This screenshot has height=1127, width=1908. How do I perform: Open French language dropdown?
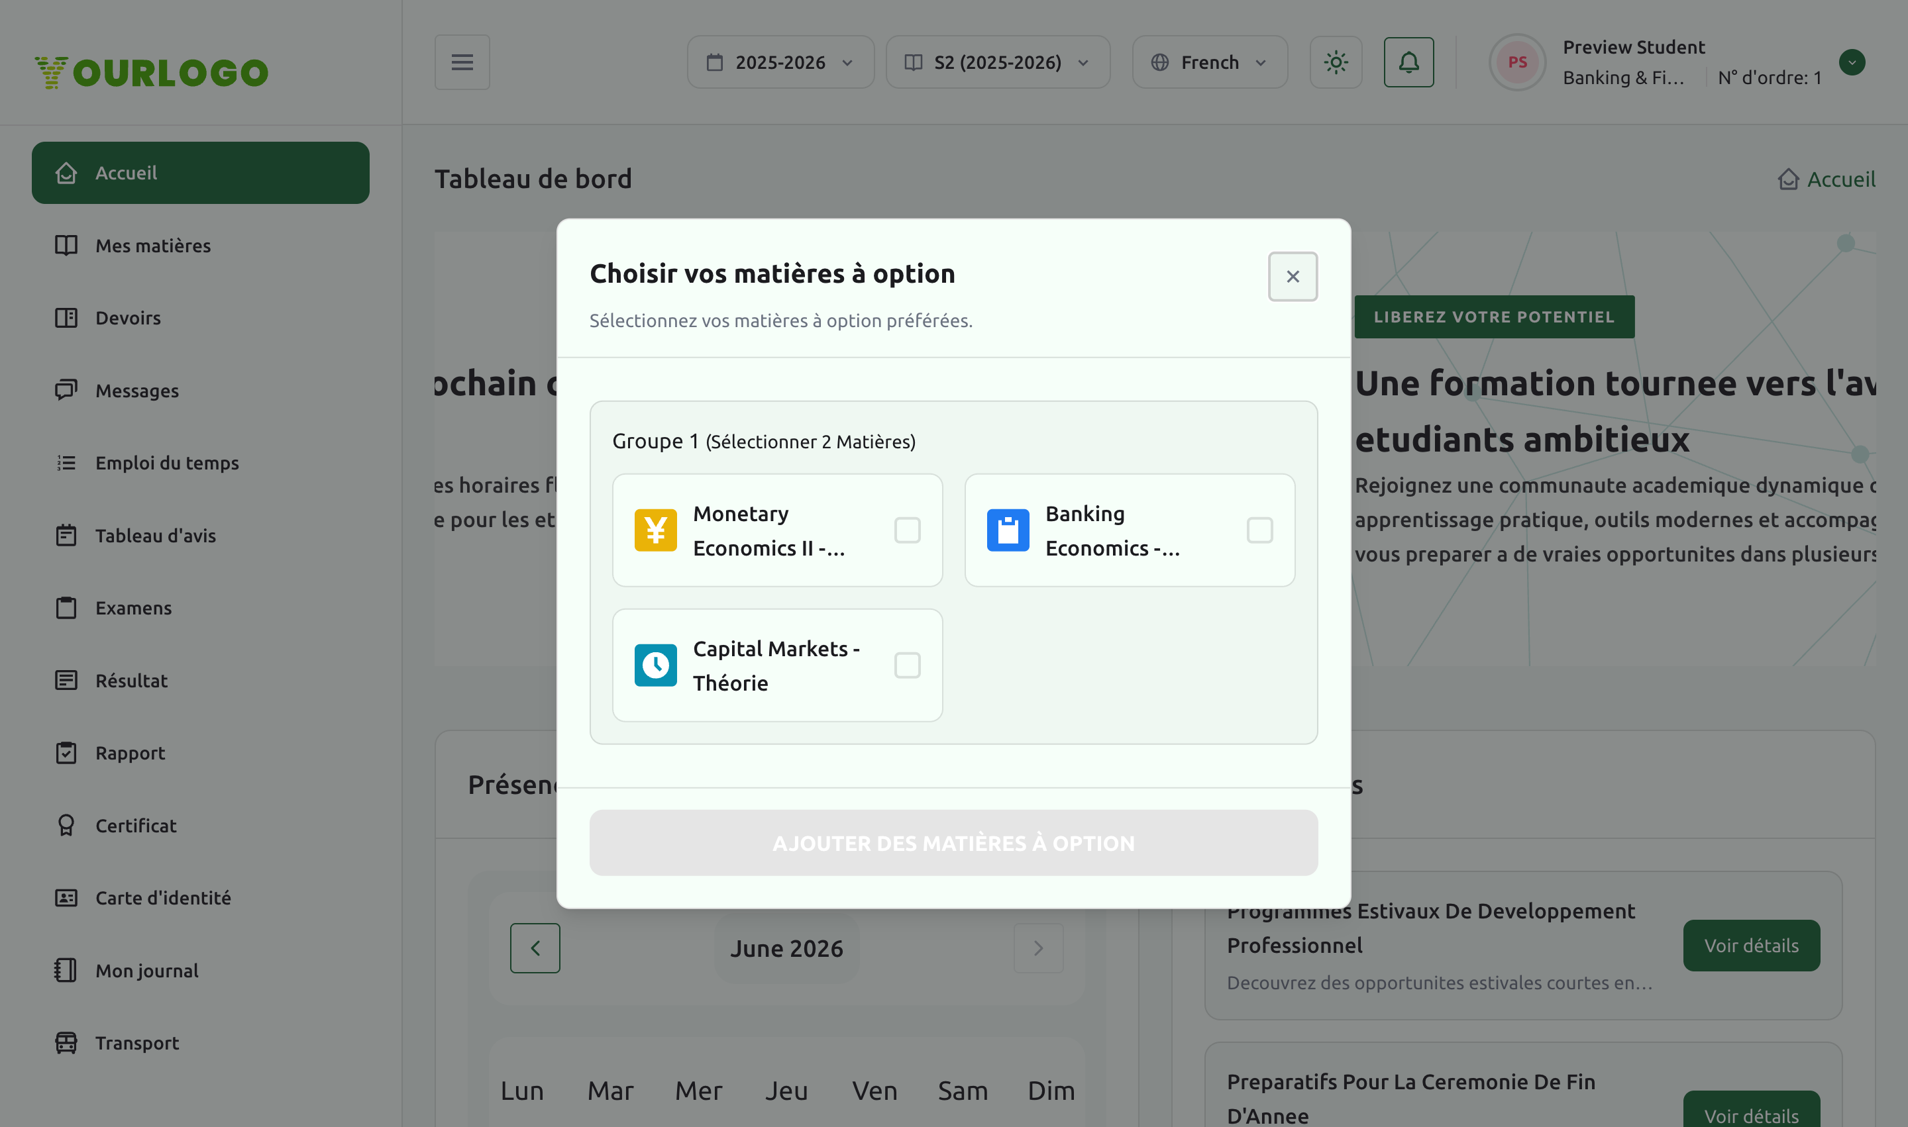(x=1210, y=62)
